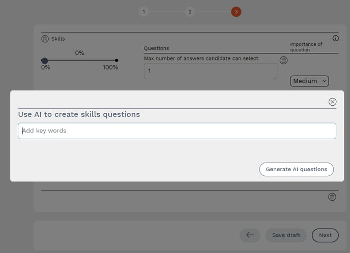Select the highlighted step 3 circle
This screenshot has width=350, height=253.
tap(236, 12)
